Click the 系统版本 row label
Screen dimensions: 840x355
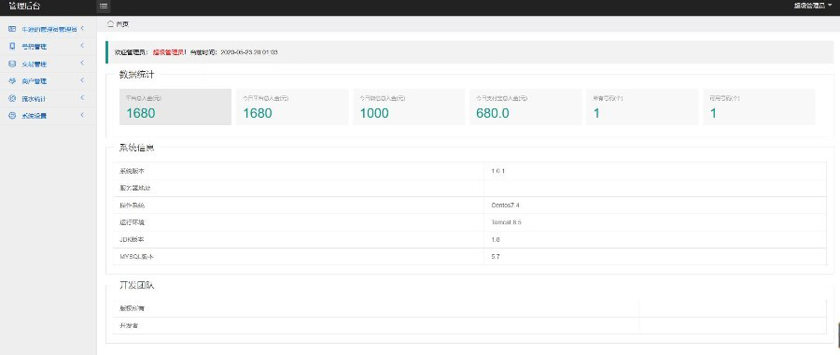(132, 171)
